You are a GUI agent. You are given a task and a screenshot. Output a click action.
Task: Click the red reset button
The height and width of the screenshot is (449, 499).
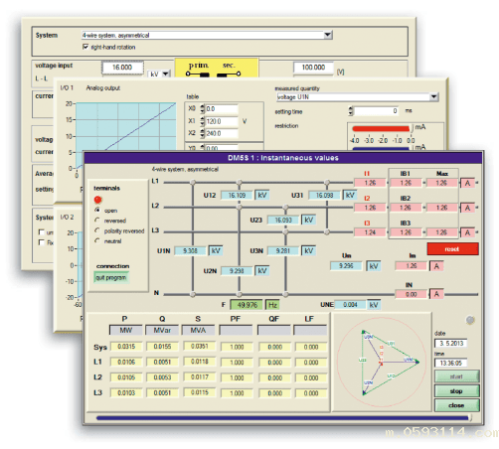[x=452, y=249]
